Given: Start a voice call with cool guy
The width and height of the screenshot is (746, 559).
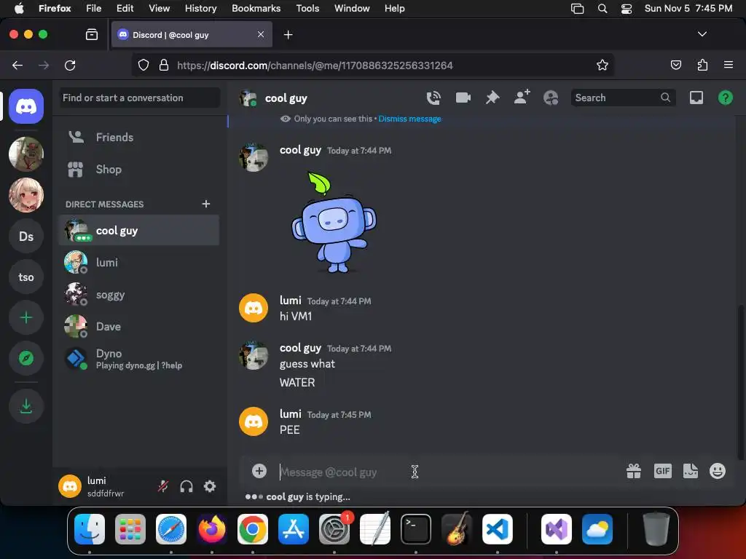Looking at the screenshot, I should [433, 98].
